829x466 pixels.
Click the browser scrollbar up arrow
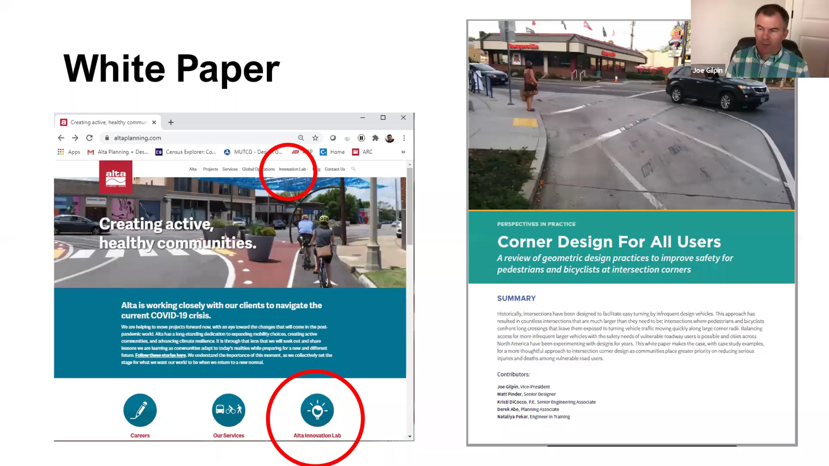(x=410, y=165)
